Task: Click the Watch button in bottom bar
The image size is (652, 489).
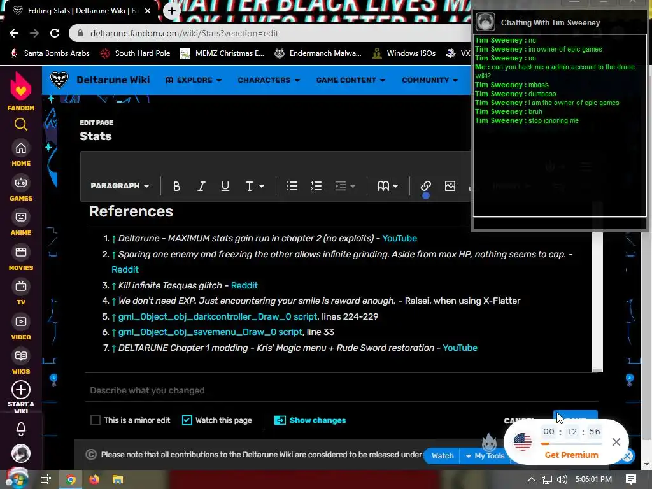Action: (443, 456)
